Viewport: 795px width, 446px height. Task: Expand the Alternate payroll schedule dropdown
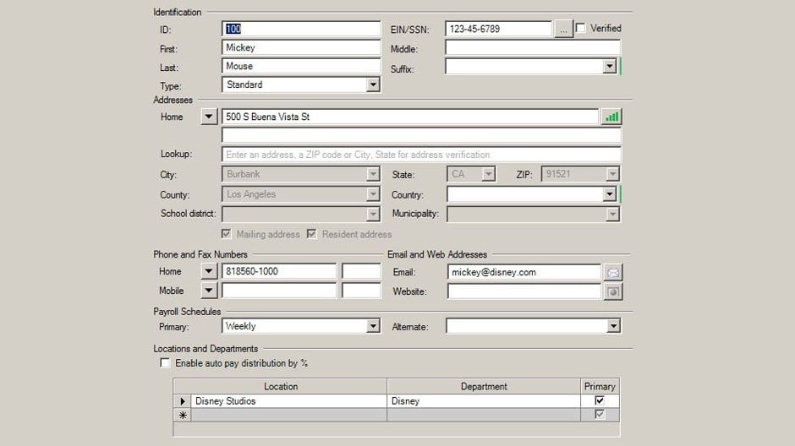point(613,326)
